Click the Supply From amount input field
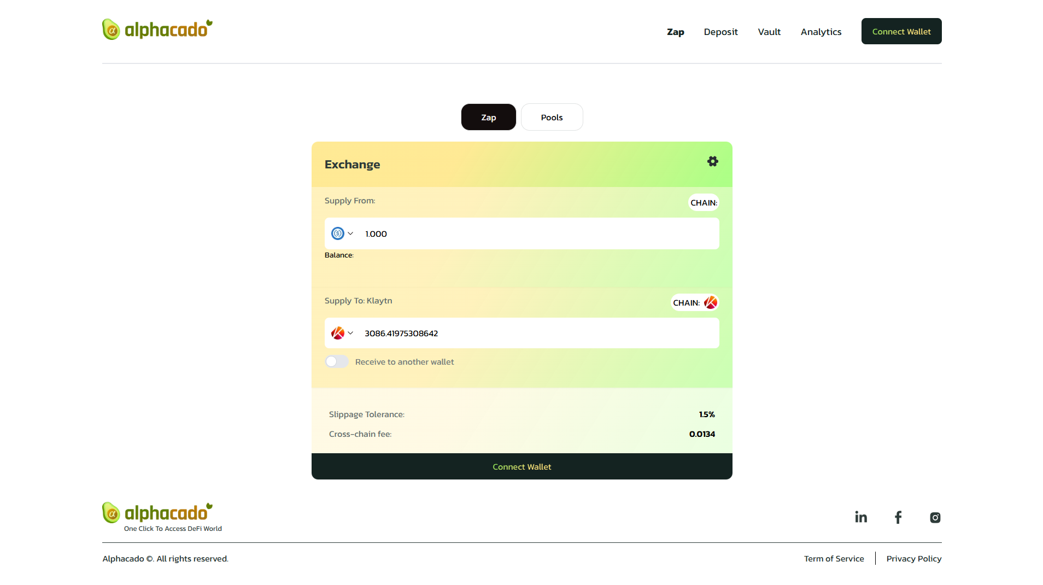 coord(536,233)
